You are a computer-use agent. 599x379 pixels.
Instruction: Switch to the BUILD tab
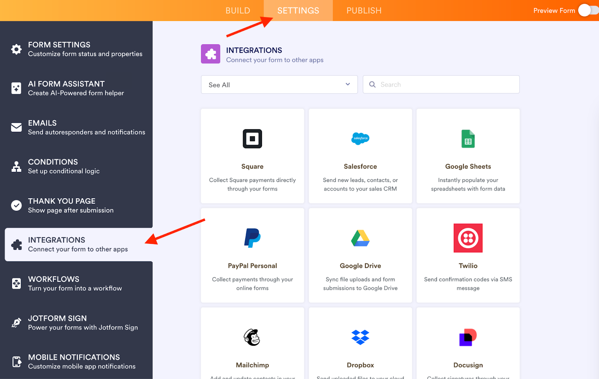tap(238, 10)
